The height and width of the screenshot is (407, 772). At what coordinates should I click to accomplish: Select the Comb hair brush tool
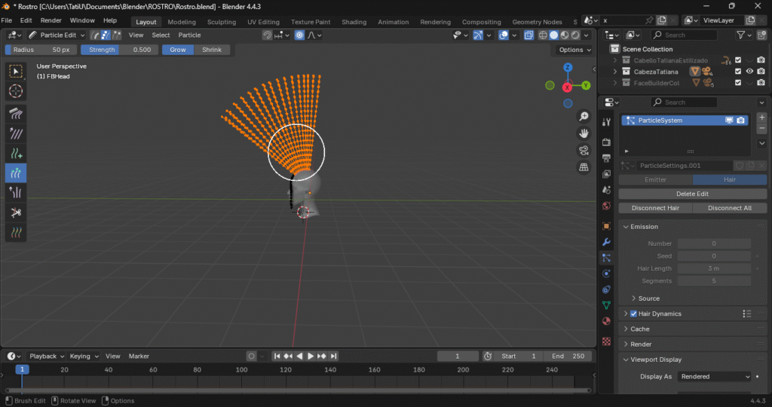(x=16, y=113)
